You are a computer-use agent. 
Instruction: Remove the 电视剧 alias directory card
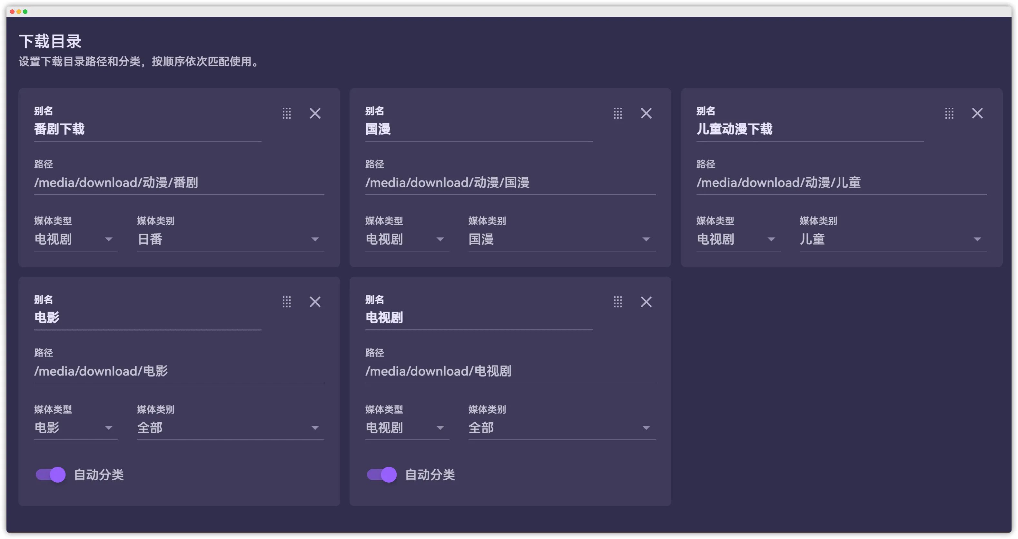[646, 302]
